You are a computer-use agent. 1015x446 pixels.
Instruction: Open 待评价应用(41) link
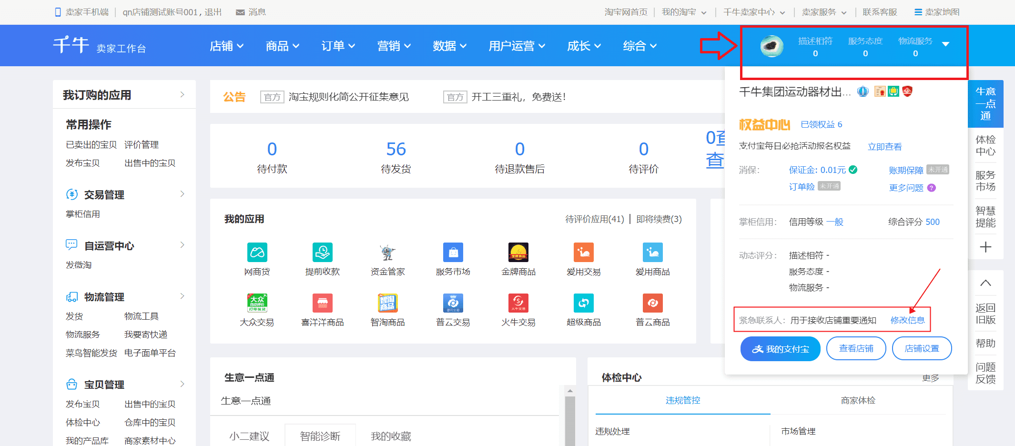pyautogui.click(x=595, y=219)
